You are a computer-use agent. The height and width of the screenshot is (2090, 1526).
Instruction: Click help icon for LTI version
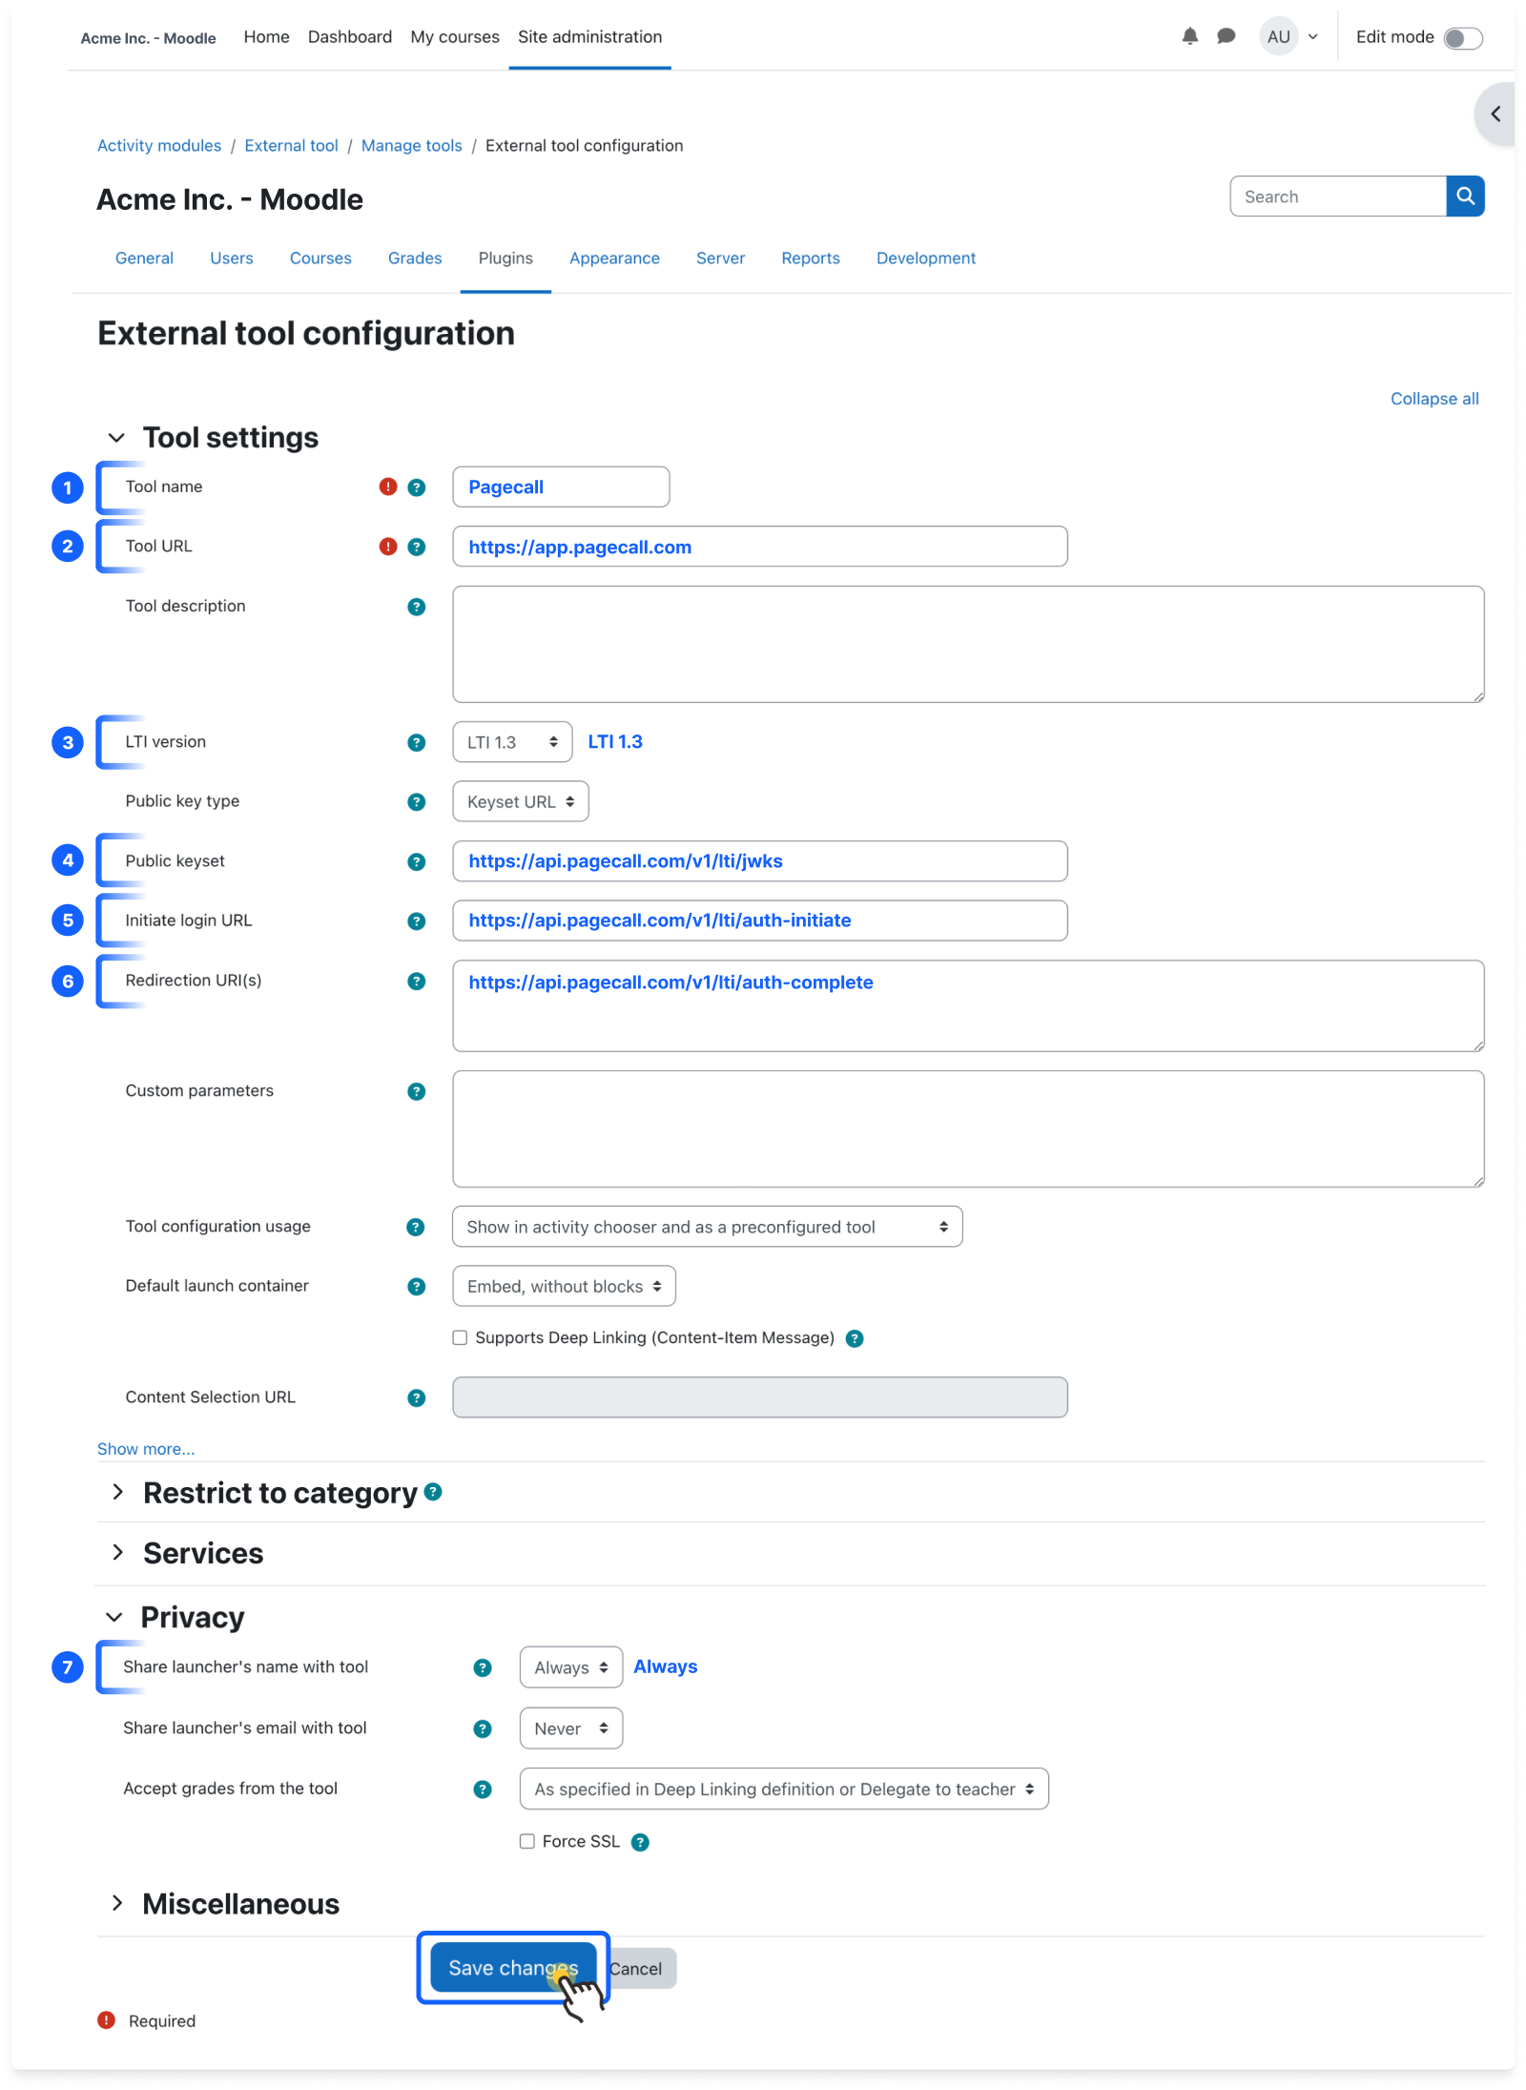click(417, 742)
